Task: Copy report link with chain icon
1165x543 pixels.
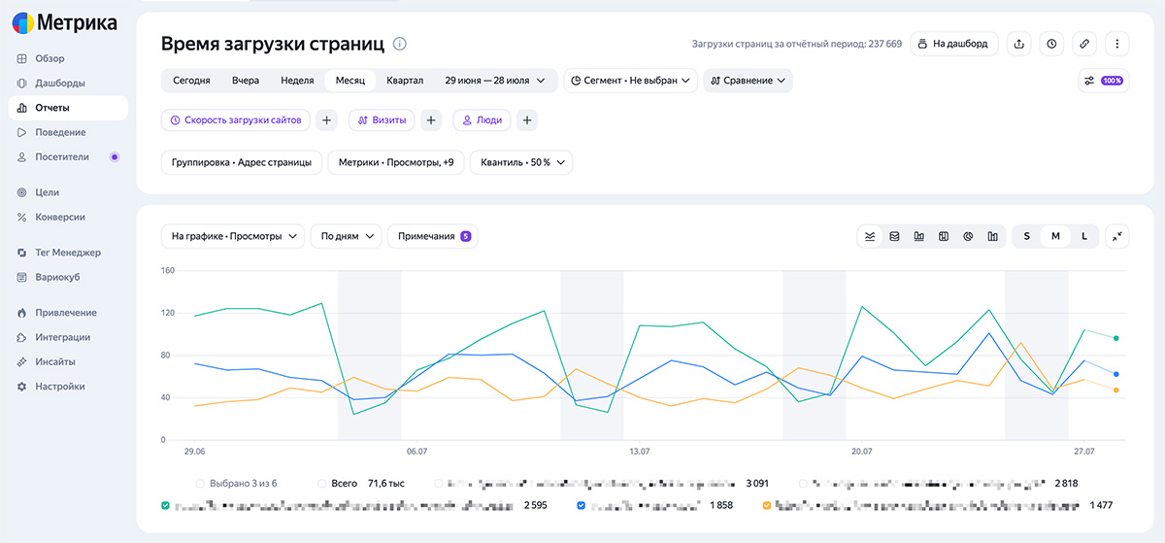Action: [1084, 44]
